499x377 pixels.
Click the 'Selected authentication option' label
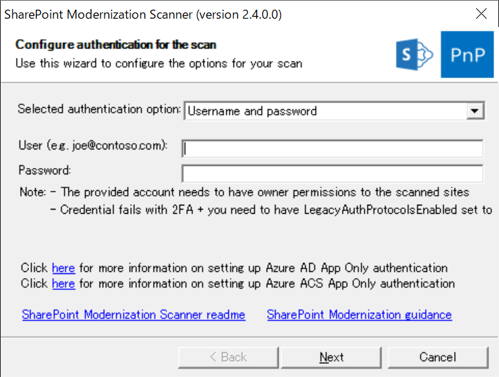pos(100,109)
